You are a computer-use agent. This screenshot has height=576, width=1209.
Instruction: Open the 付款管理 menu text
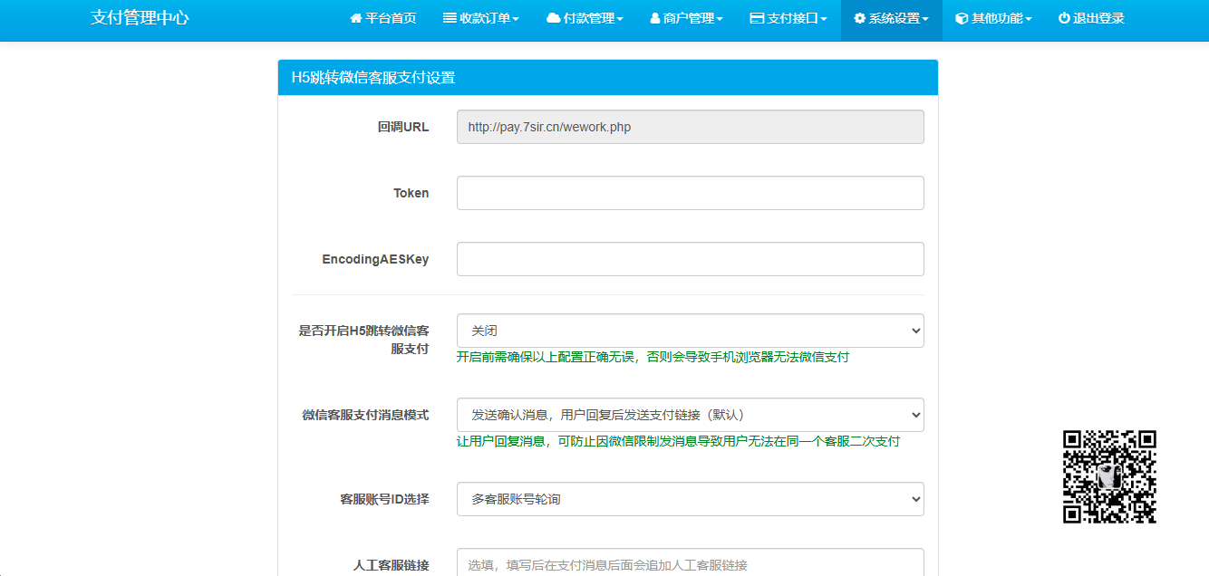point(588,19)
